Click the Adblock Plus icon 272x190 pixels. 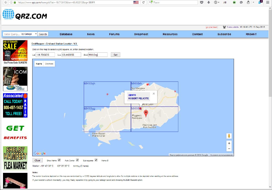(x=216, y=3)
